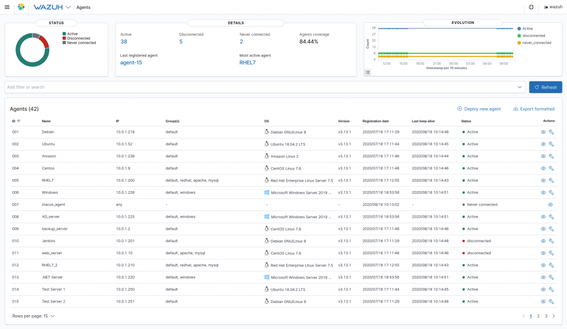Expand the filter search bar suggestions chevron
Viewport: 567px width, 329px height.
click(x=519, y=87)
